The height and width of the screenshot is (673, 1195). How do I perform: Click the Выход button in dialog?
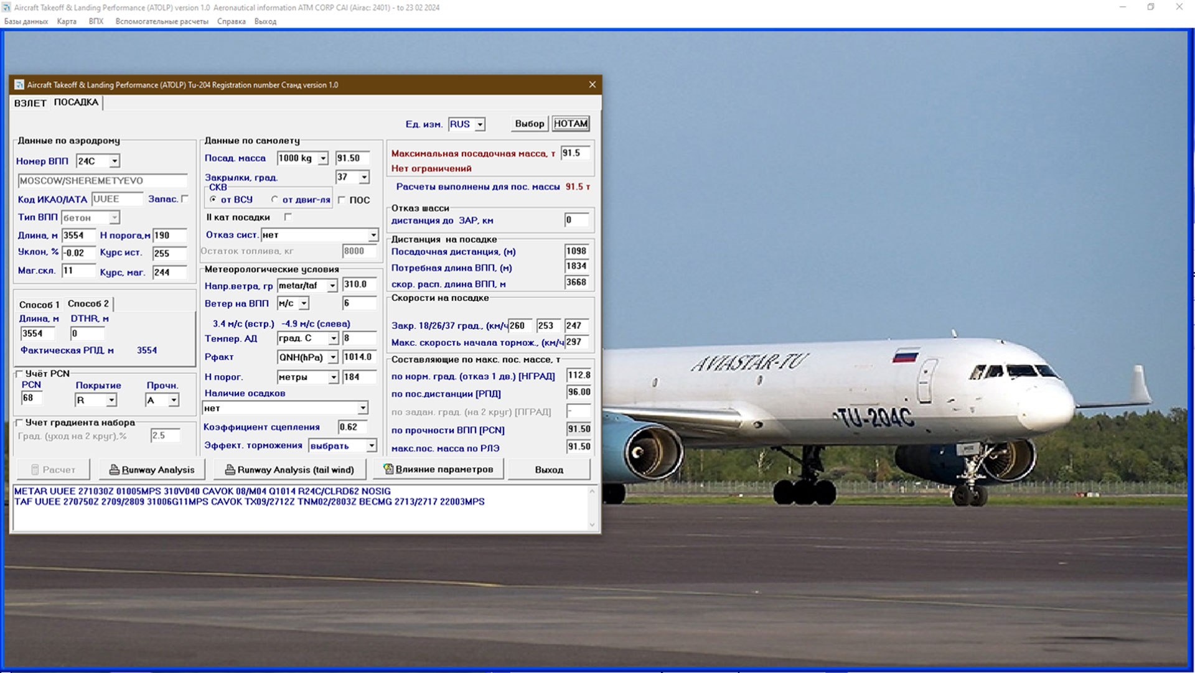point(548,470)
